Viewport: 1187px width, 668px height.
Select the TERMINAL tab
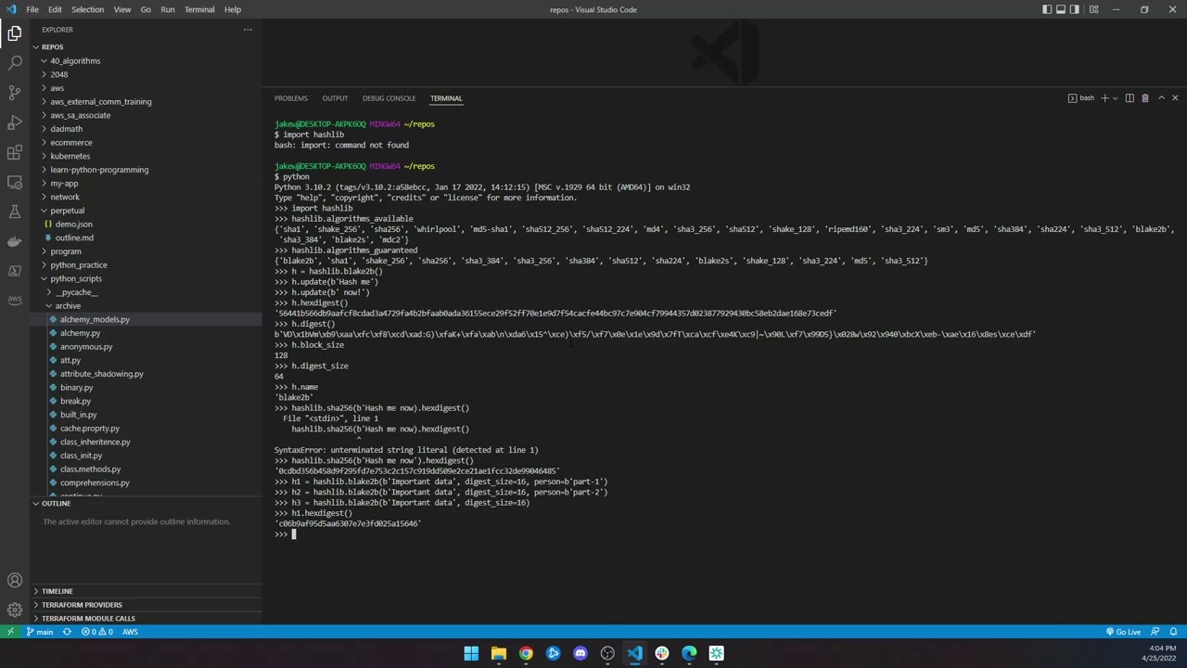click(x=446, y=98)
